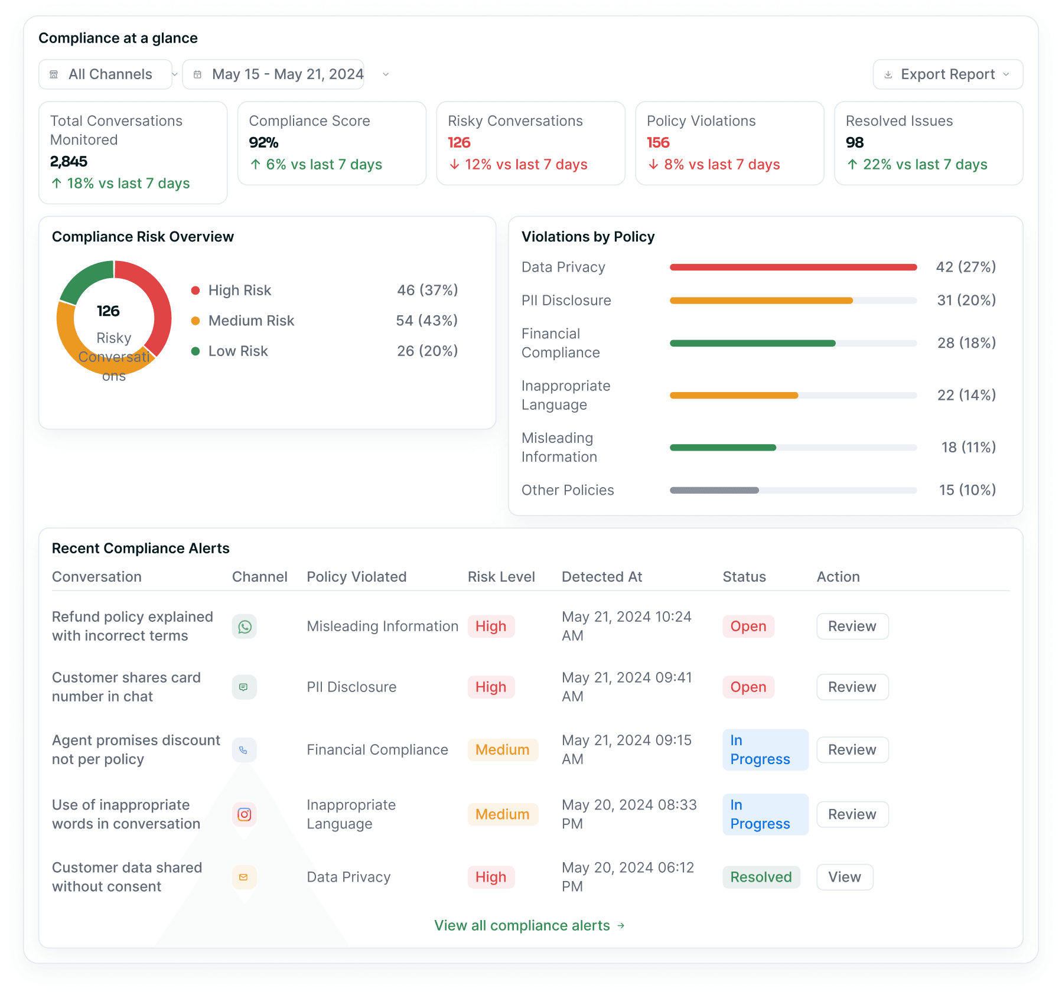Open the Export Report menu
The height and width of the screenshot is (995, 1062).
point(948,74)
